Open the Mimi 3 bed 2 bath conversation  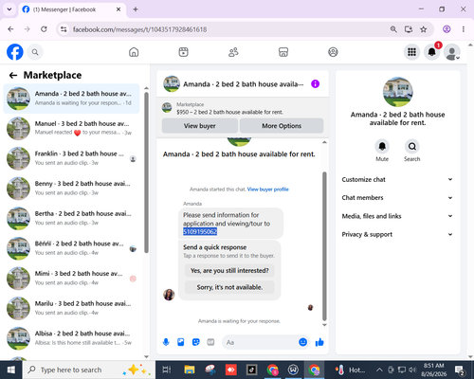pos(71,279)
